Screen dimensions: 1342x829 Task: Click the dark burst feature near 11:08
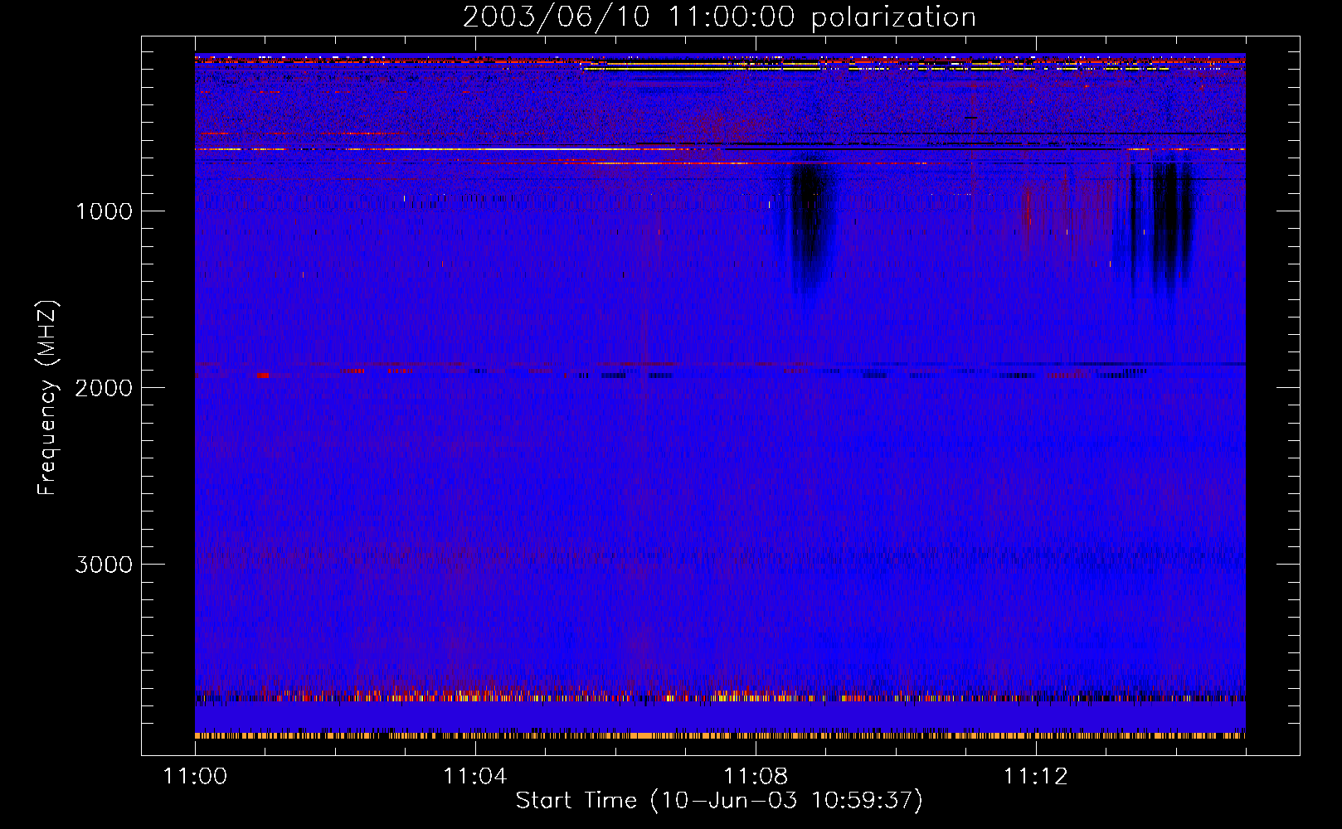tap(809, 224)
